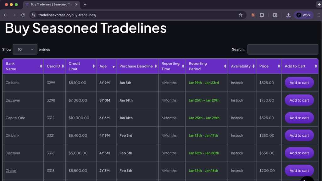Sort table by Availability
The width and height of the screenshot is (322, 181).
click(x=242, y=66)
